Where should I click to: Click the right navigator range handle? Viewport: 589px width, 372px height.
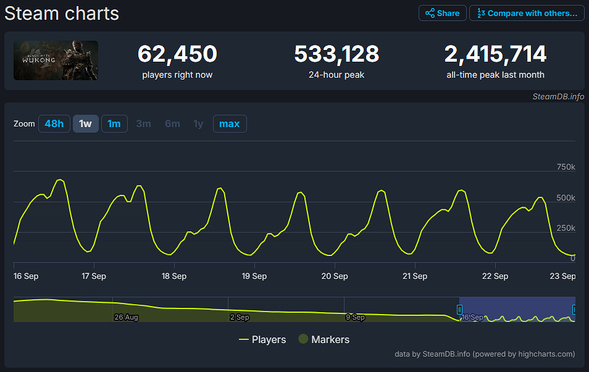tap(573, 308)
